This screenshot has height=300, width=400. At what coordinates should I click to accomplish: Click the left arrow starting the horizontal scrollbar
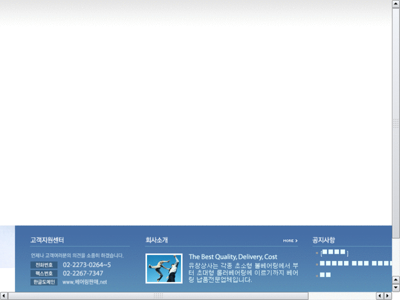[3, 296]
